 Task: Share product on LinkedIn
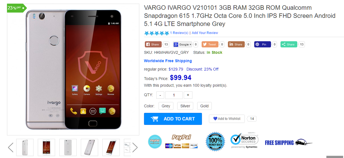[236, 44]
